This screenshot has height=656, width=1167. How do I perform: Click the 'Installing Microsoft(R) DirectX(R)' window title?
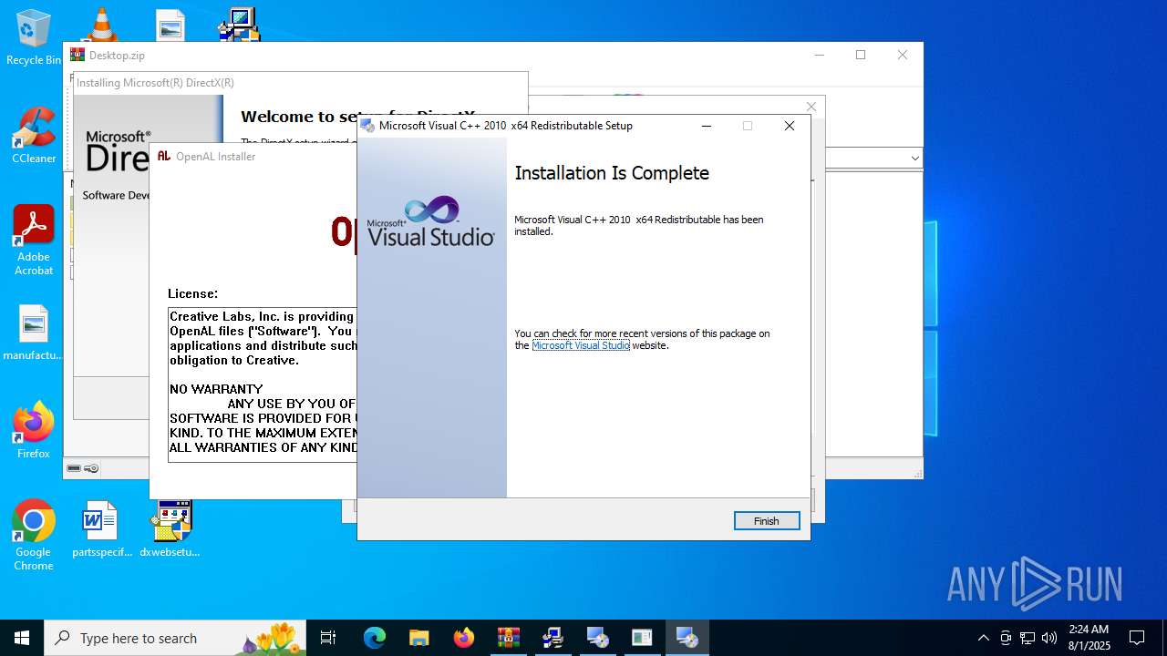[x=155, y=83]
